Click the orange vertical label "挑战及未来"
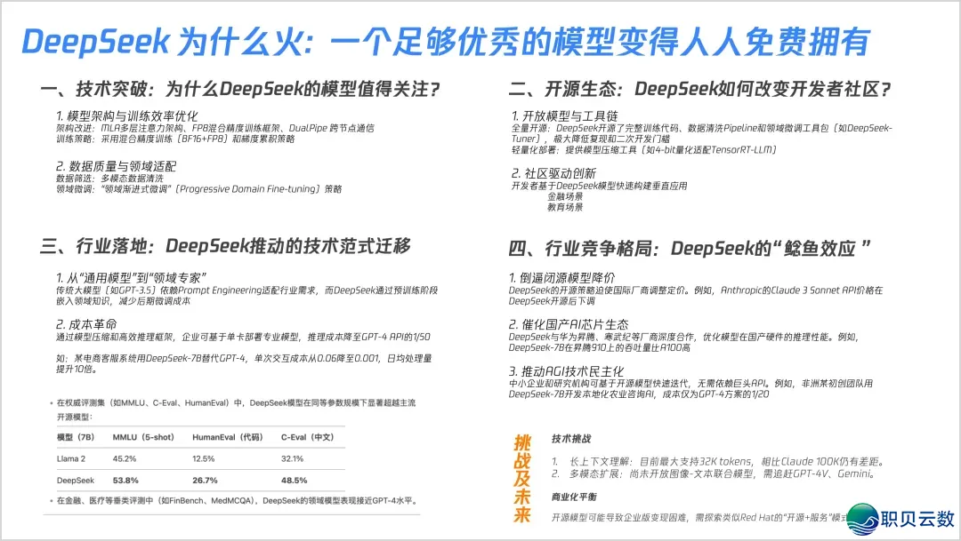Screen dimensions: 961x541 (x=522, y=479)
